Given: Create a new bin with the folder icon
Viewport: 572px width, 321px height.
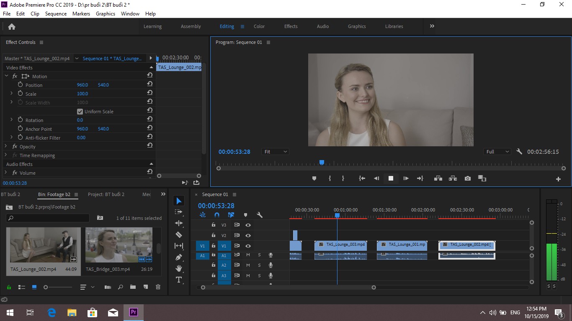Looking at the screenshot, I should [133, 287].
